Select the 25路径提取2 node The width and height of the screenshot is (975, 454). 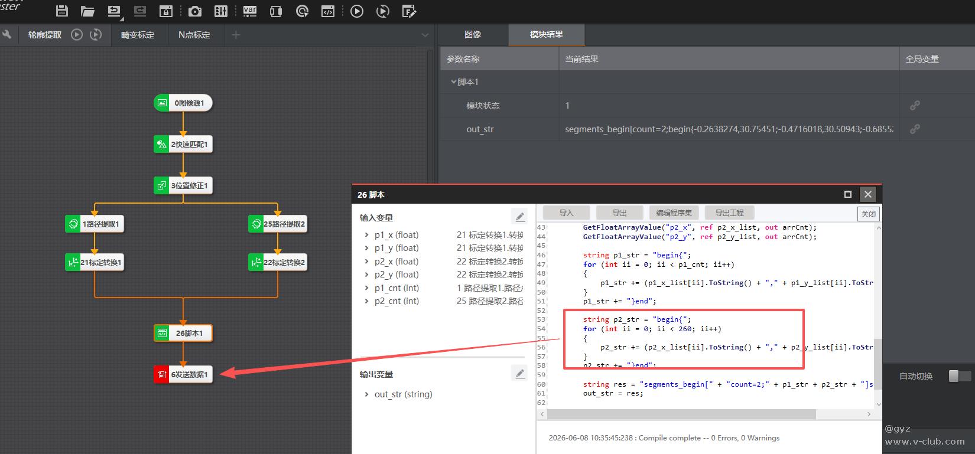[278, 224]
